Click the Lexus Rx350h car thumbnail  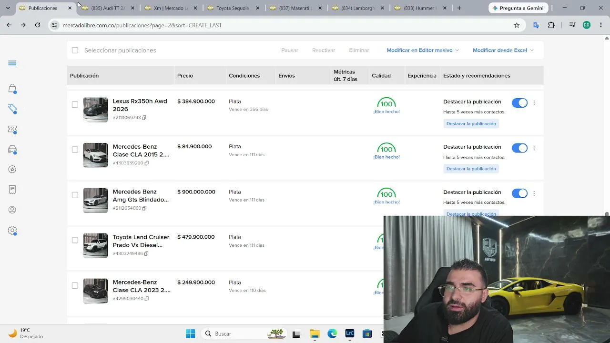click(95, 110)
